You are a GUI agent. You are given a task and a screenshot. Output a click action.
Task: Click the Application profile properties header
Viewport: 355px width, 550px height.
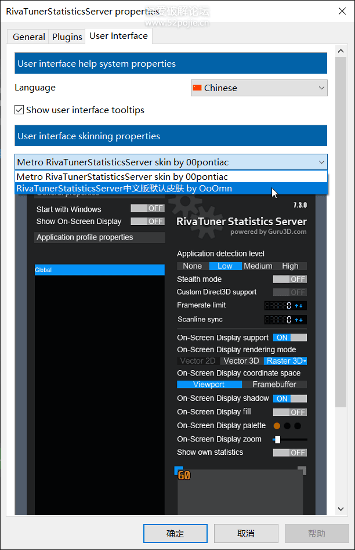(x=100, y=237)
